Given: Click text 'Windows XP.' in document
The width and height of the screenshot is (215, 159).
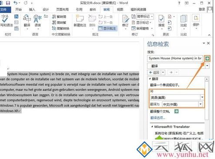Looking at the screenshot, I should [x=9, y=111].
